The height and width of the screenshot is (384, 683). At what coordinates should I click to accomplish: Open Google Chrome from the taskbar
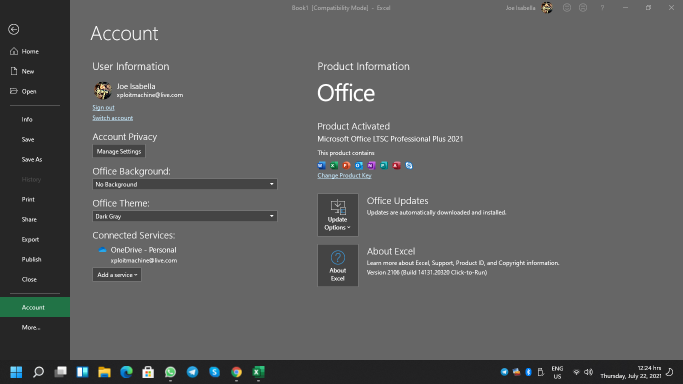(236, 372)
